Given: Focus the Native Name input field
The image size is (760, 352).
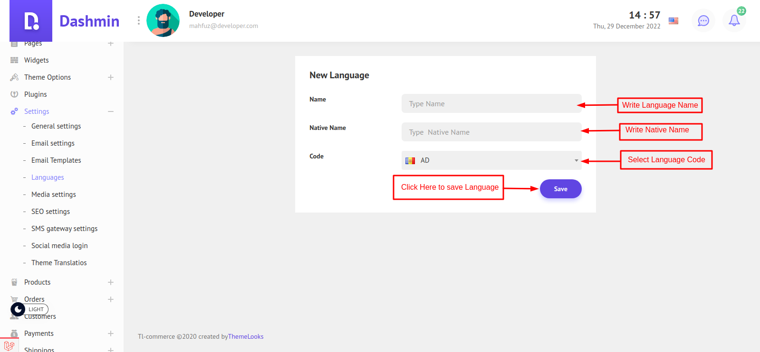Looking at the screenshot, I should [491, 132].
